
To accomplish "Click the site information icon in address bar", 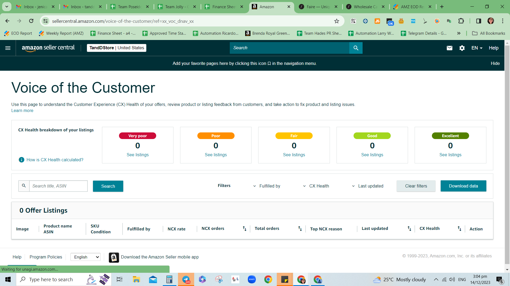I will (46, 21).
